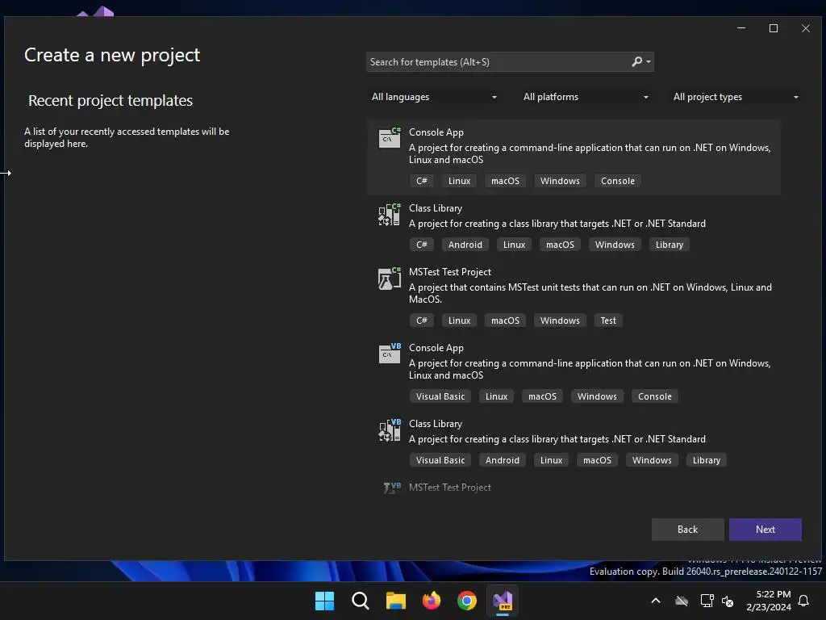
Task: Open the All languages dropdown
Action: coord(434,97)
